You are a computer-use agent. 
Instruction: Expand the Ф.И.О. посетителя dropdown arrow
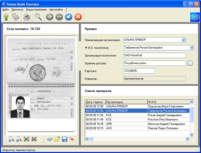[x=192, y=48]
